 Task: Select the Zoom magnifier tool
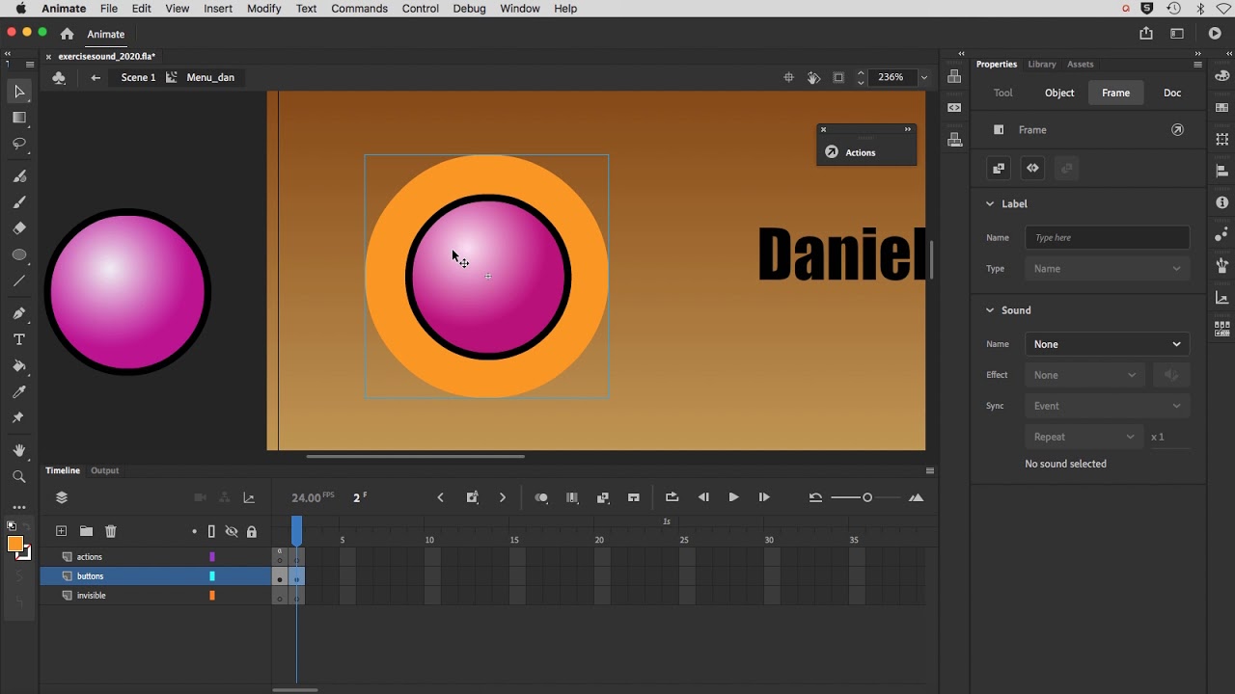(19, 476)
